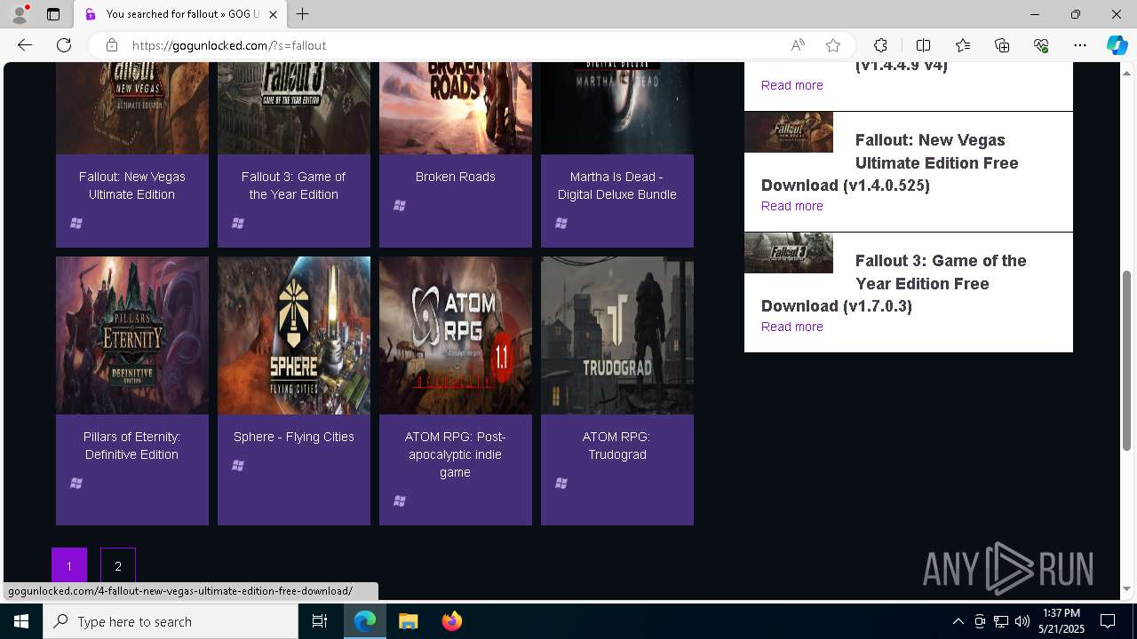Click sidebar Fallout New Vegas small thumbnail
The image size is (1137, 639).
pyautogui.click(x=789, y=132)
